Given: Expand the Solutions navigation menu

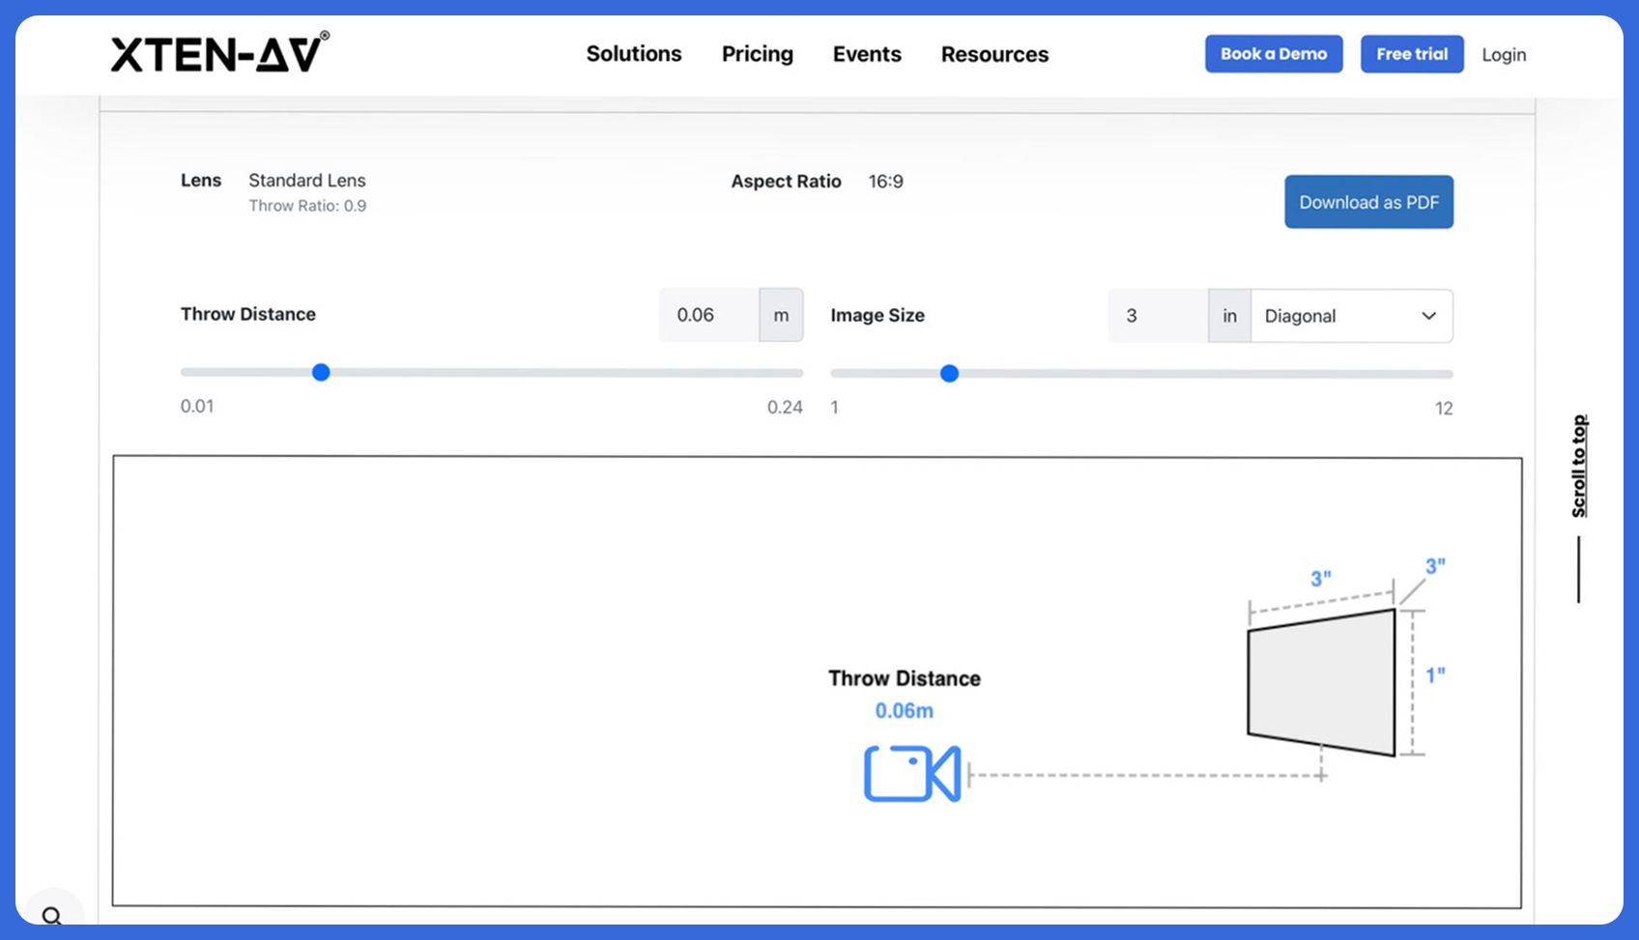Looking at the screenshot, I should click(x=633, y=54).
